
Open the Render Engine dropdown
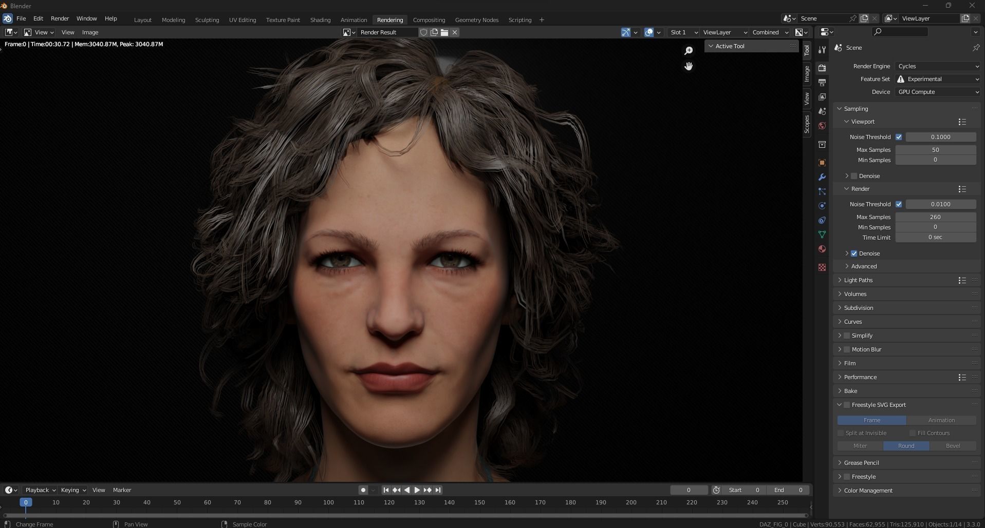(938, 66)
